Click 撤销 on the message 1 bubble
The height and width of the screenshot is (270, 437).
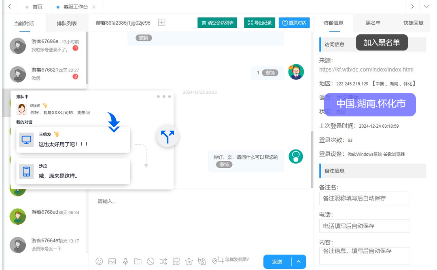[x=270, y=73]
